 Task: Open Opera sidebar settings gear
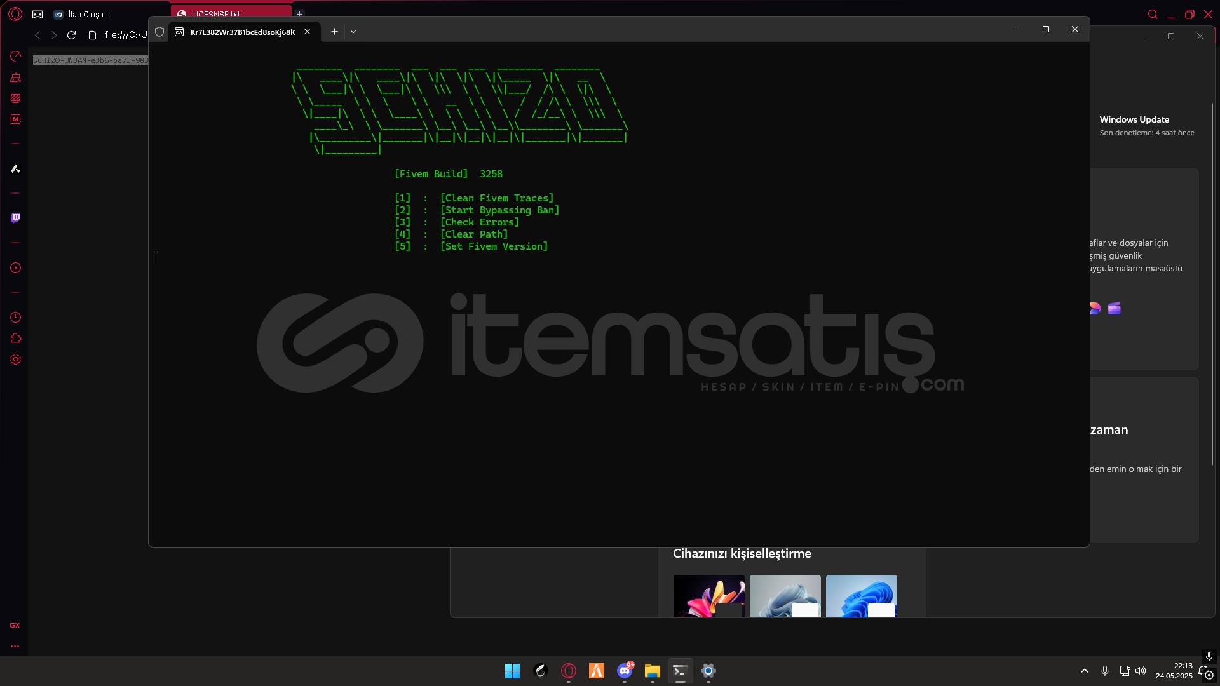pyautogui.click(x=16, y=360)
